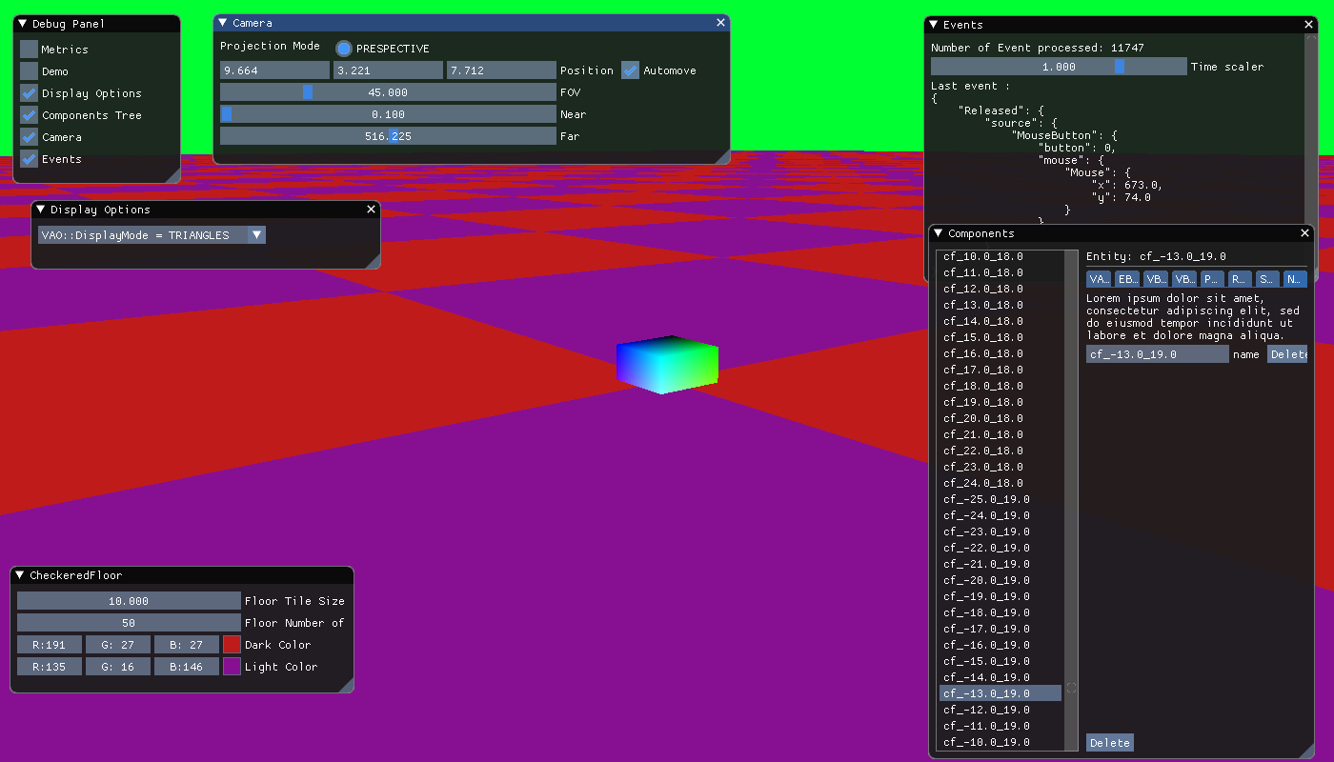Click the Dark Color B: 27 field
The image size is (1334, 762).
187,645
